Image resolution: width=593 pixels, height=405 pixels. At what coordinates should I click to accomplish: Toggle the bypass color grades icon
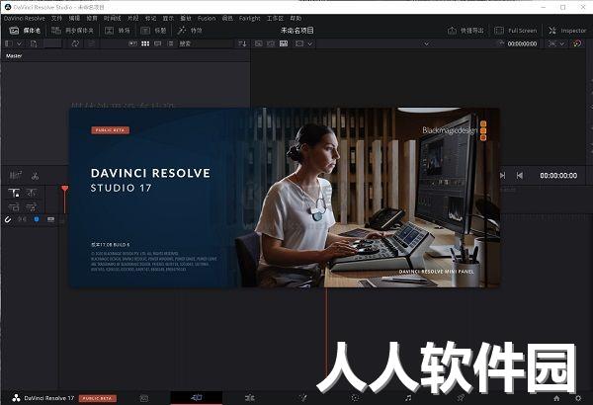577,43
